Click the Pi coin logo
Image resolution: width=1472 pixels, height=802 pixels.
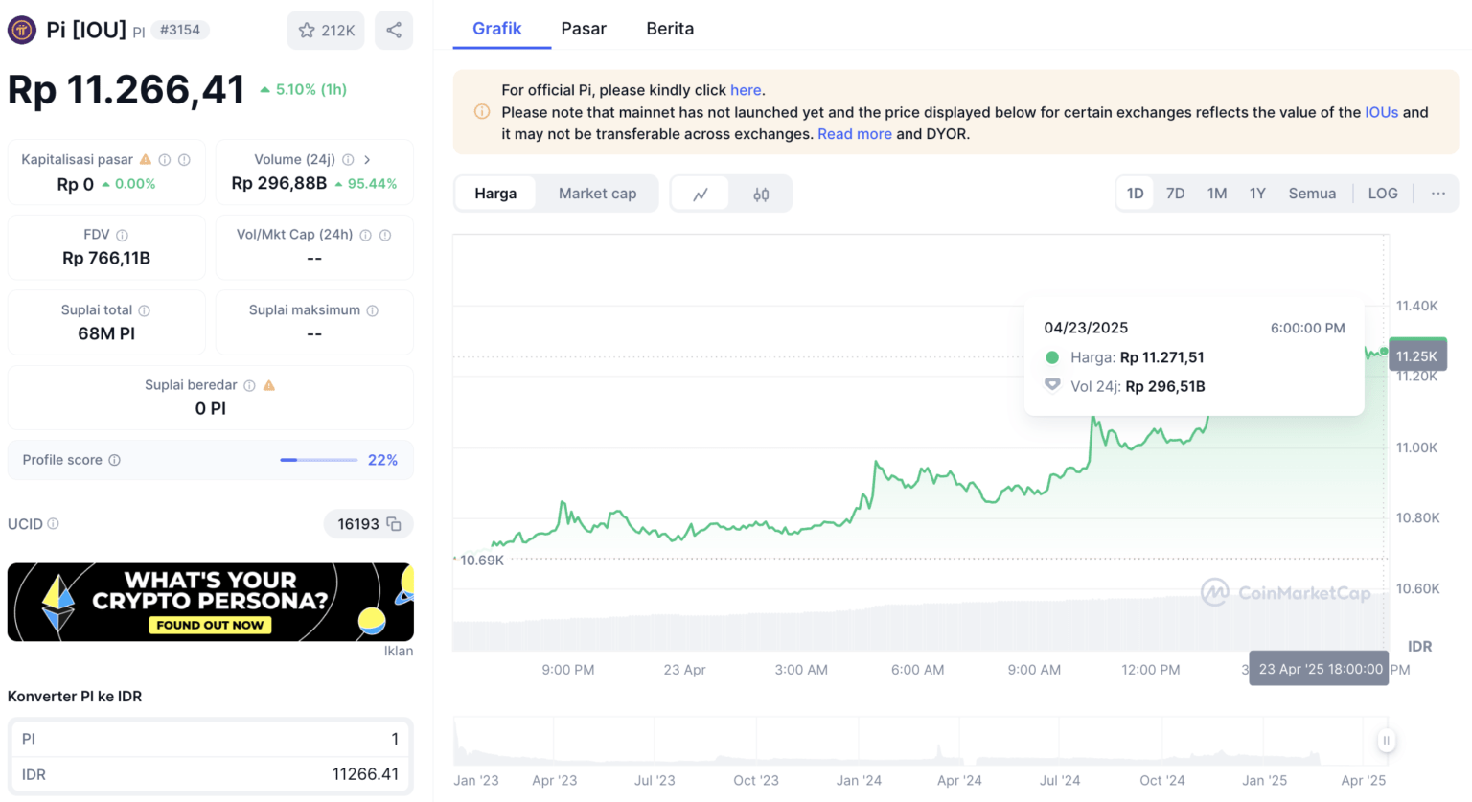21,30
